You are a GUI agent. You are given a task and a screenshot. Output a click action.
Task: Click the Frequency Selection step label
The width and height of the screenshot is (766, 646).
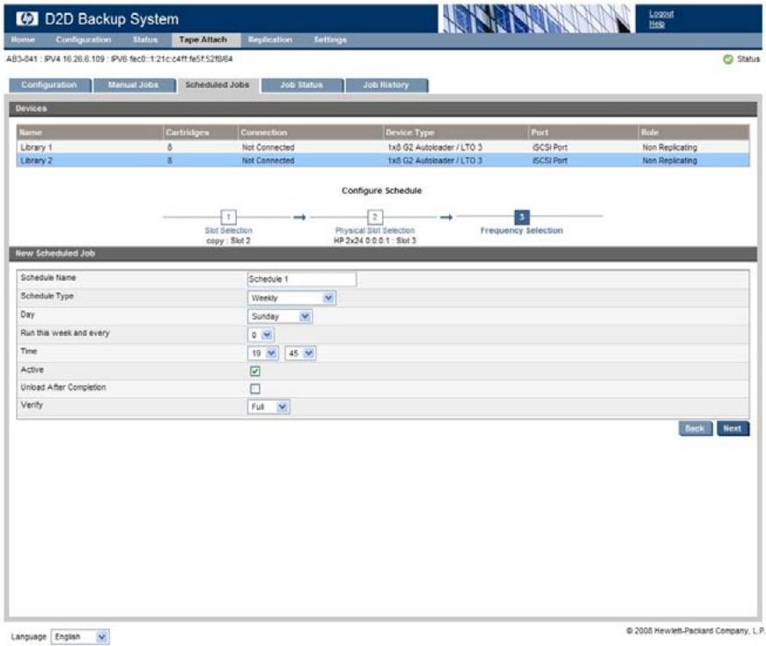(522, 231)
